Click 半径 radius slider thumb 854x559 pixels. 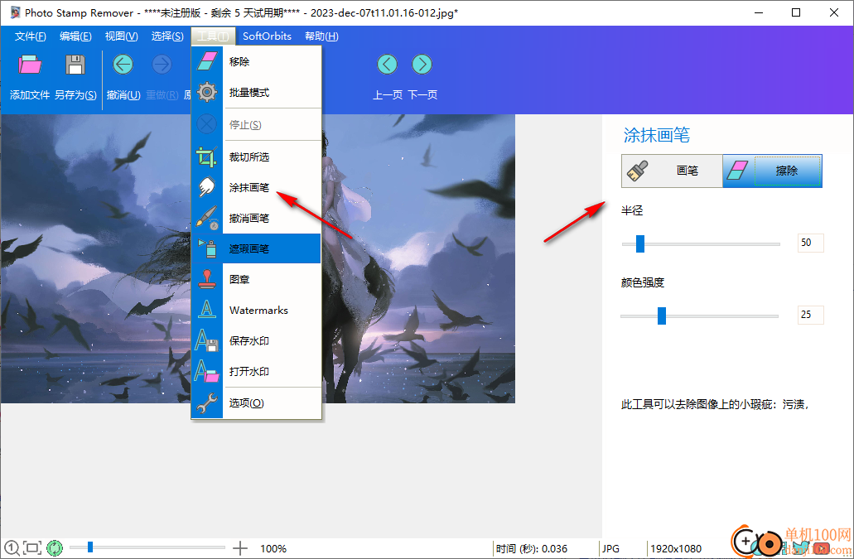click(x=640, y=243)
